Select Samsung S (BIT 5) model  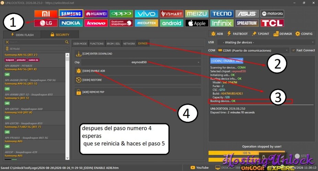click(16, 98)
